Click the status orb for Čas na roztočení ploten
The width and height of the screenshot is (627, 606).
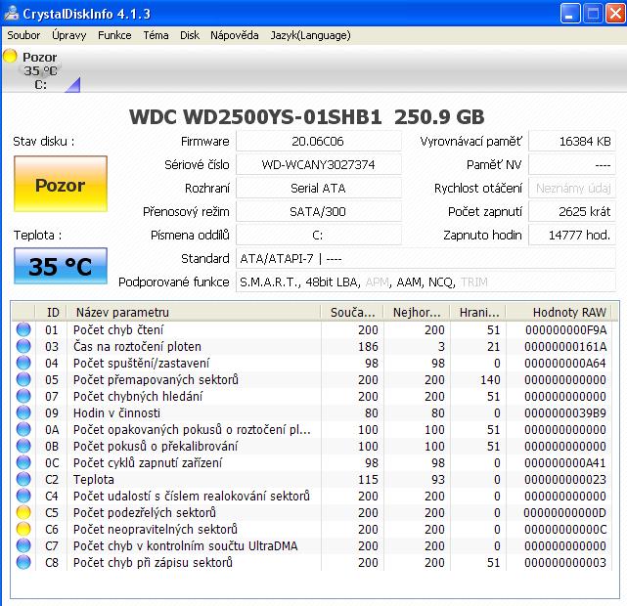click(x=23, y=346)
